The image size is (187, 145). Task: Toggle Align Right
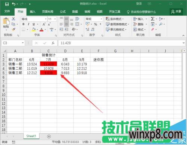click(71, 24)
